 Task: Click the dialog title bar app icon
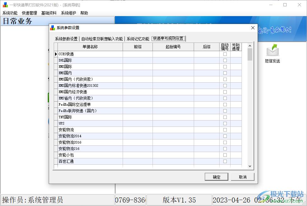(53, 28)
